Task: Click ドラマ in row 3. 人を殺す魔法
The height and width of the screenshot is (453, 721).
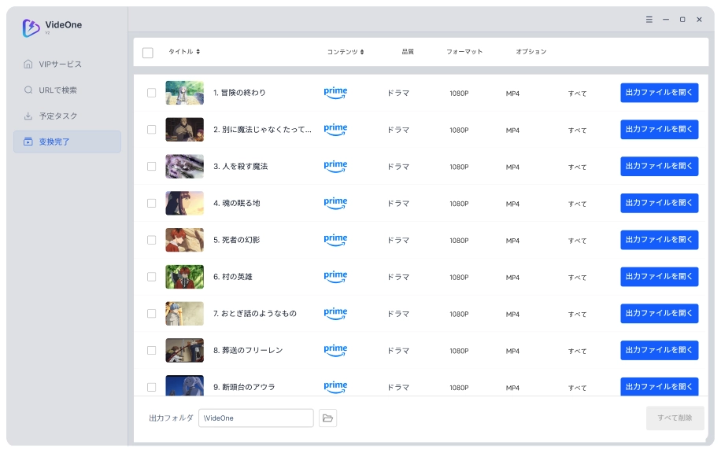Action: pos(397,167)
